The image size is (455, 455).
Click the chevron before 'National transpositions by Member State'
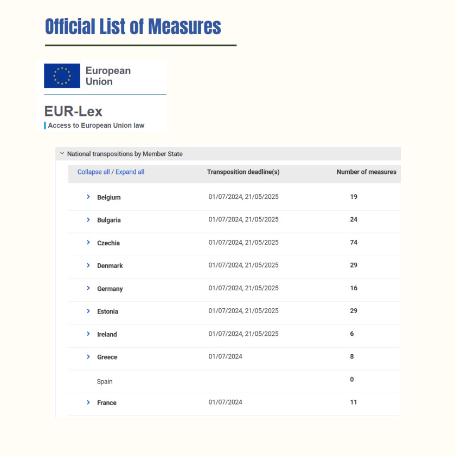pos(61,153)
